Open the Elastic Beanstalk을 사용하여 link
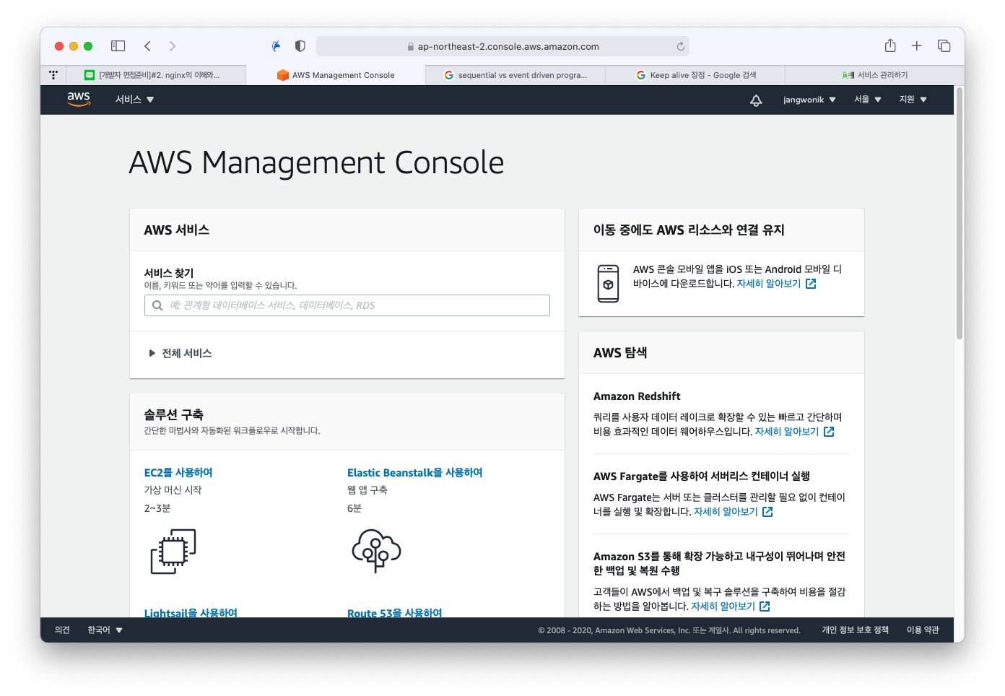1005x696 pixels. point(414,473)
